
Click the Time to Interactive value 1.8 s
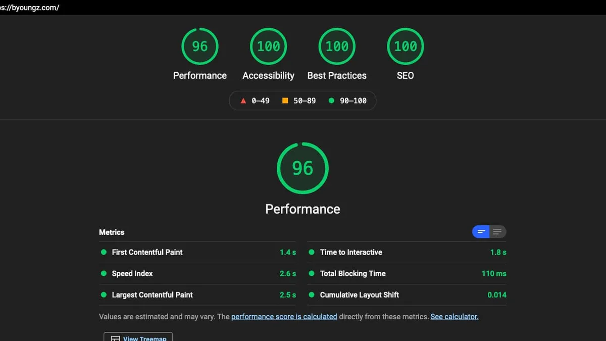click(498, 252)
